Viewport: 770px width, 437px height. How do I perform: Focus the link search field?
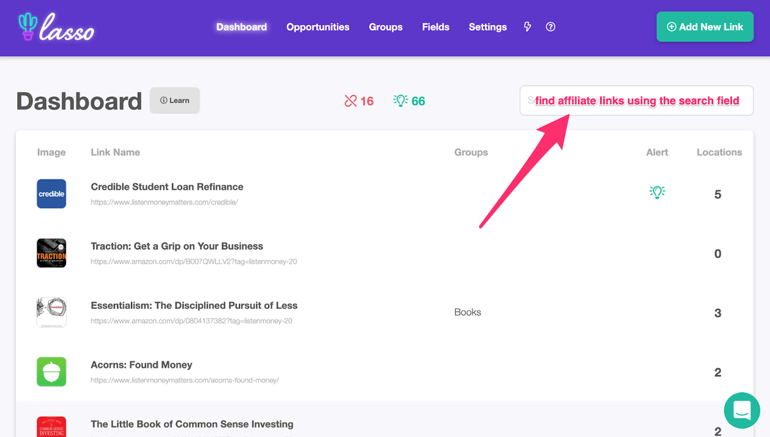pos(637,101)
